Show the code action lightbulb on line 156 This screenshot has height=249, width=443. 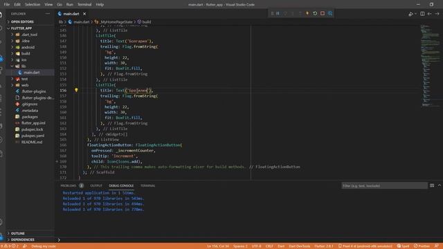[76, 91]
